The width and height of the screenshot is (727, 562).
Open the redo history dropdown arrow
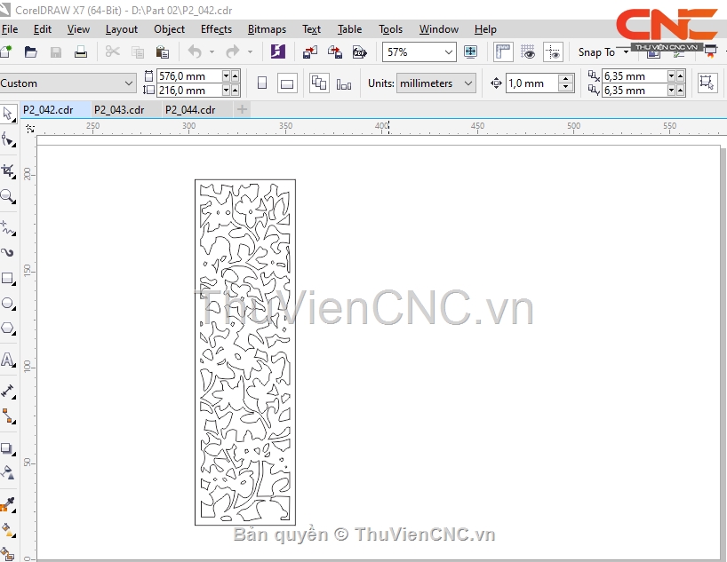[x=250, y=51]
